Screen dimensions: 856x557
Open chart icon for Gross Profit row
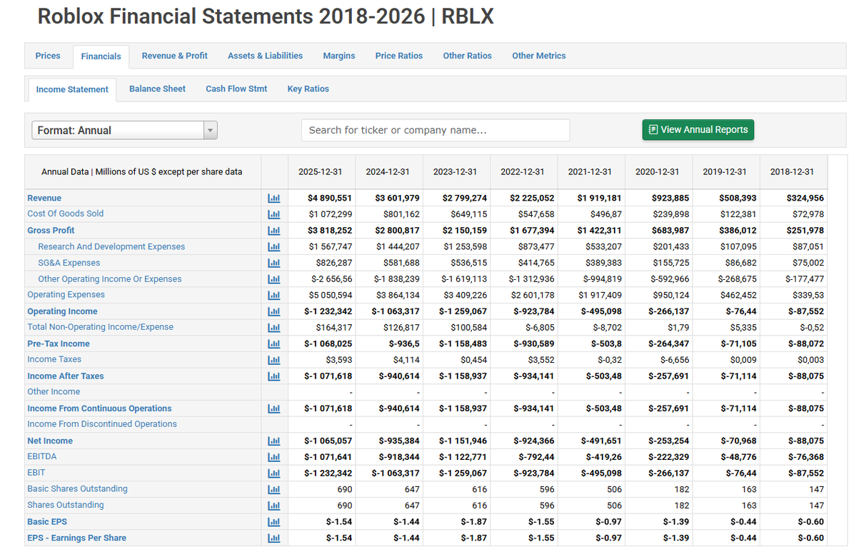tap(274, 231)
